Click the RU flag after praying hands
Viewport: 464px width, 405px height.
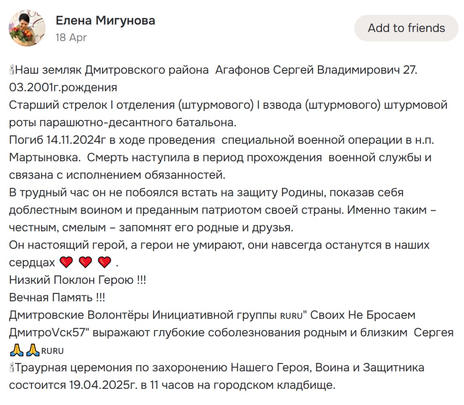[53, 351]
